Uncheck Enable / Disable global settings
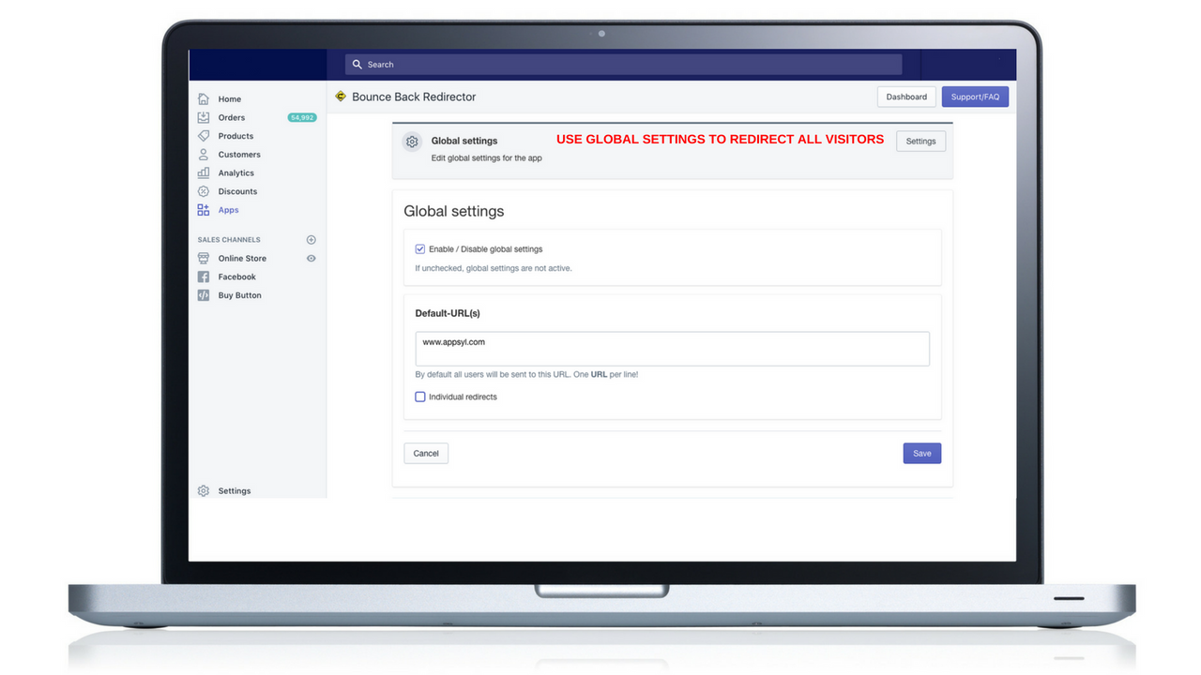This screenshot has height=675, width=1201. (x=420, y=248)
